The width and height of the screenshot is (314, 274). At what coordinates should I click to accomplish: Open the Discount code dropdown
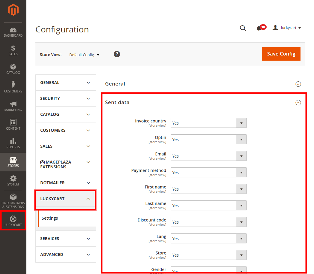208,222
